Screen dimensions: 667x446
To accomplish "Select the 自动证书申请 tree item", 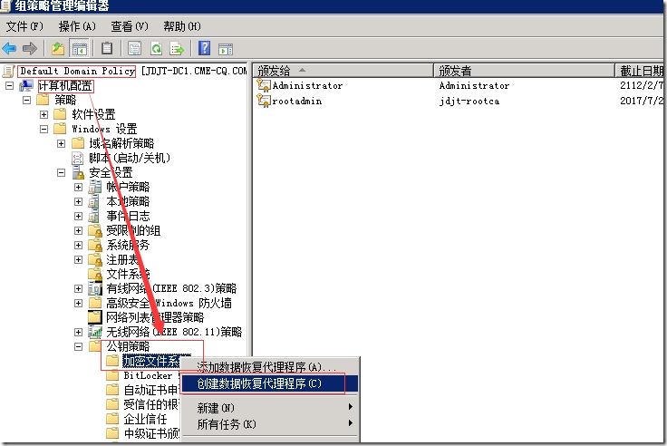I will [151, 390].
